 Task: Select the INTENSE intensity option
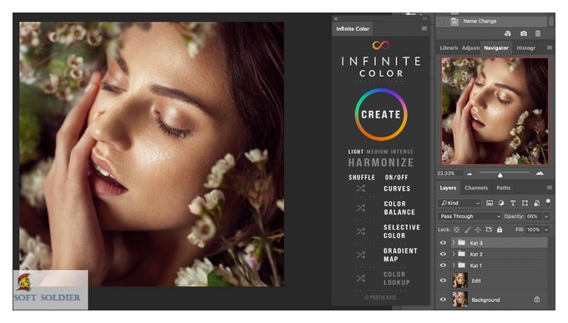tap(402, 152)
